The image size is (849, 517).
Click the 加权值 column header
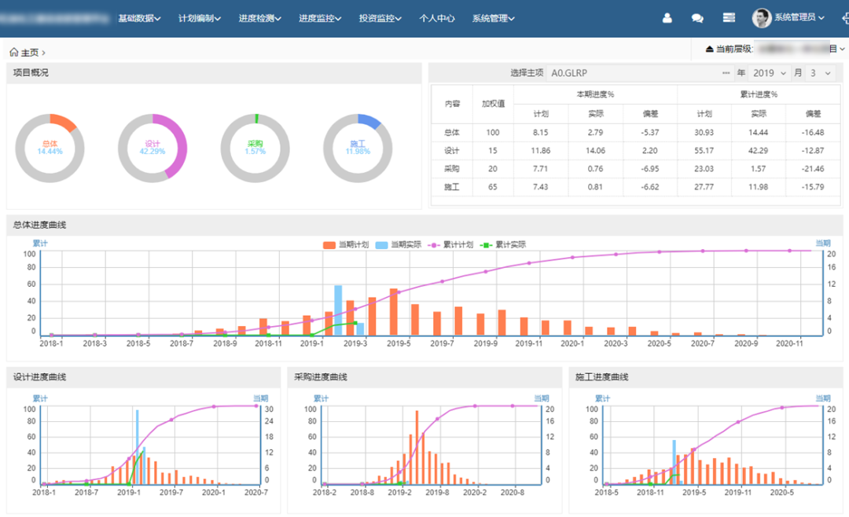point(493,104)
